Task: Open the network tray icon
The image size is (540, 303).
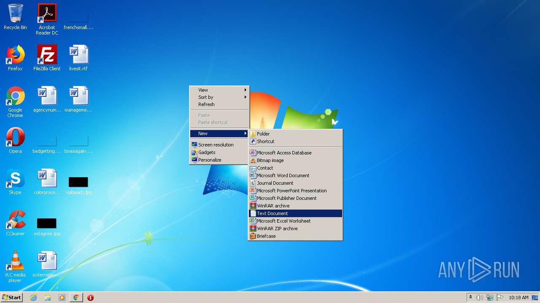Action: coord(490,298)
